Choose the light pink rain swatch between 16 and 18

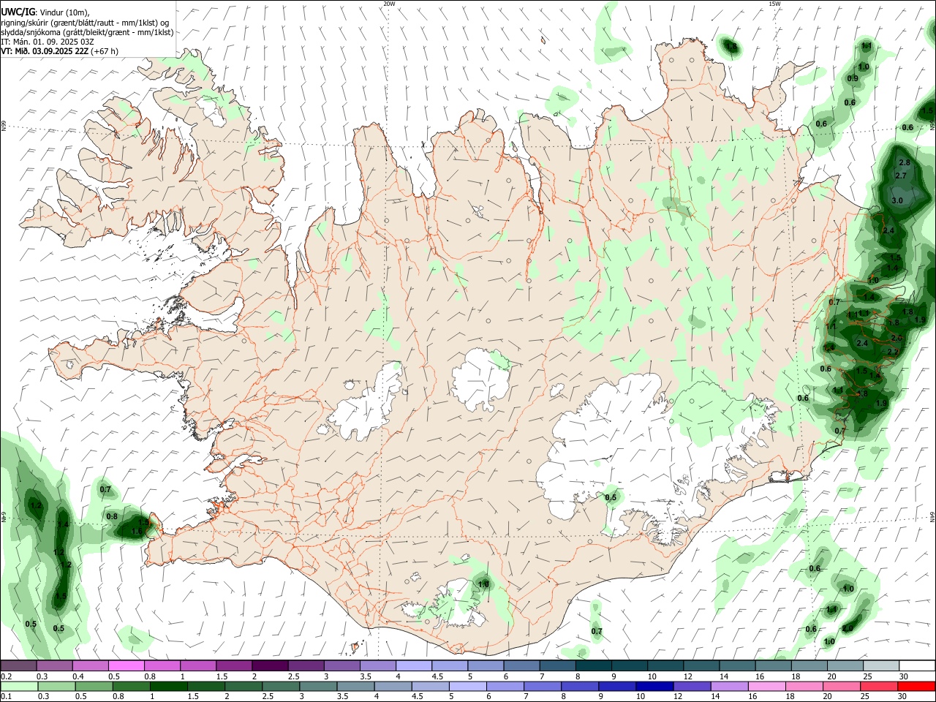click(x=766, y=687)
